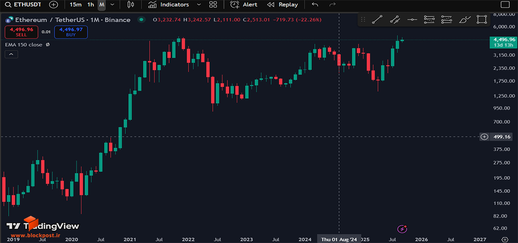The height and width of the screenshot is (243, 518).
Task: Collapse the indicator legend with chevron
Action: tap(11, 54)
